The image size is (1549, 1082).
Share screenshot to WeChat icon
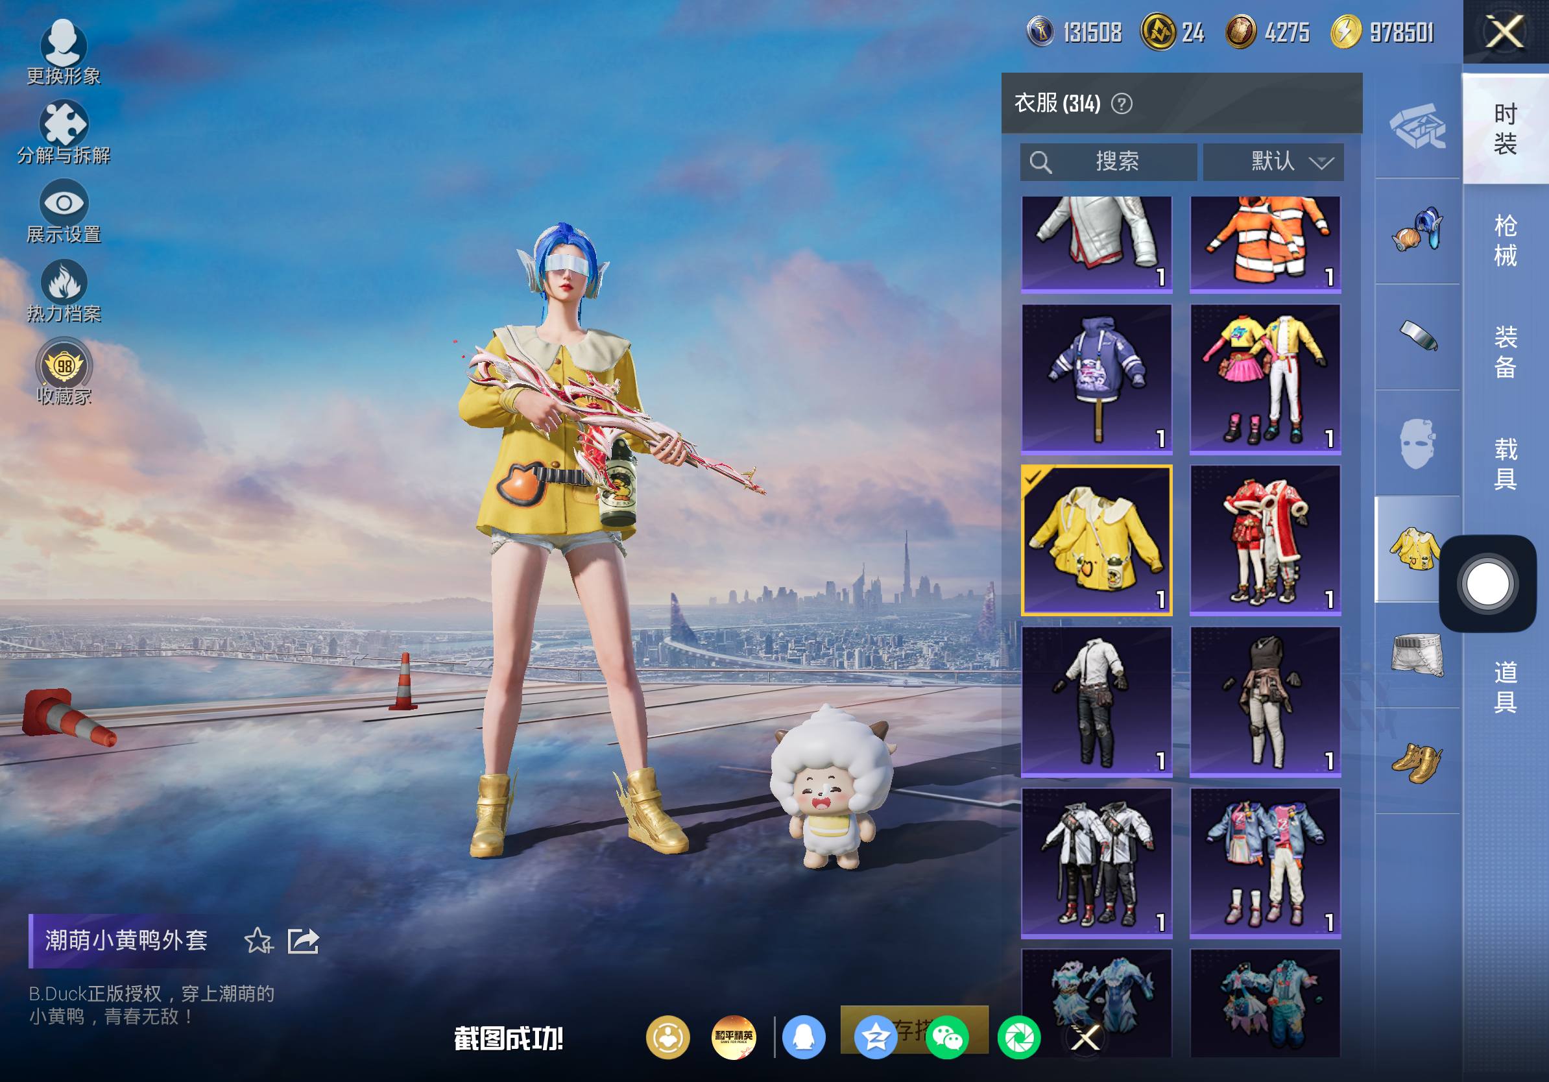(947, 1037)
